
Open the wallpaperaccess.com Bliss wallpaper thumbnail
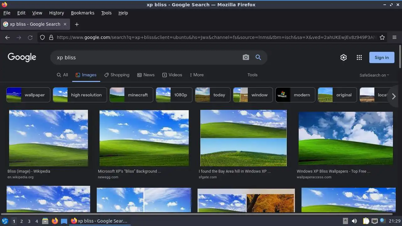(345, 138)
